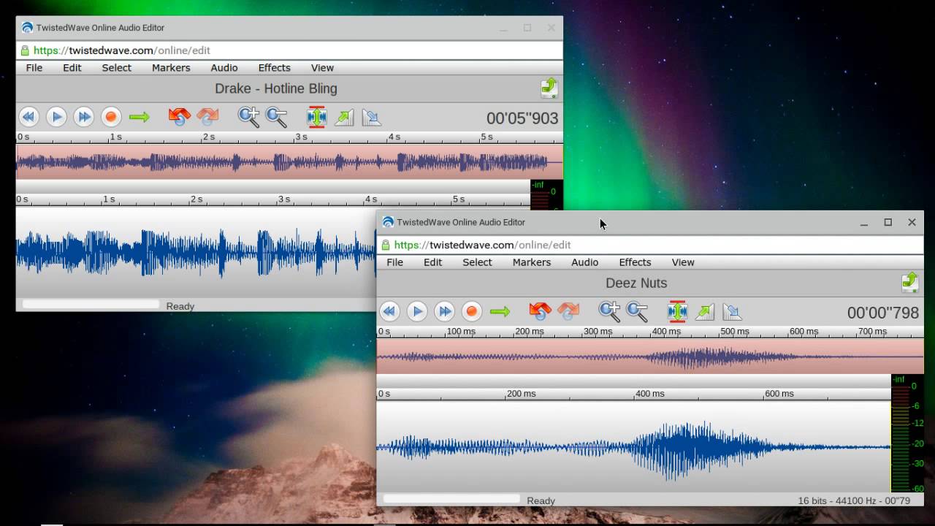The width and height of the screenshot is (935, 526).
Task: Play the Drake - Hotline Bling audio
Action: click(x=56, y=117)
